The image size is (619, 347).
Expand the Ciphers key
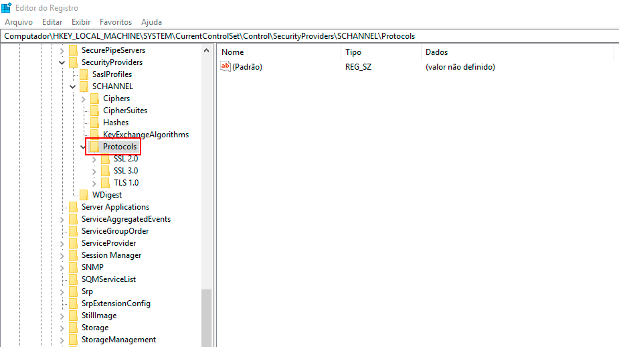pyautogui.click(x=83, y=98)
